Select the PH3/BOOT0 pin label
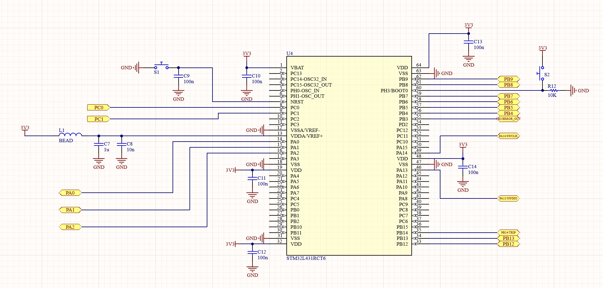 click(x=394, y=91)
